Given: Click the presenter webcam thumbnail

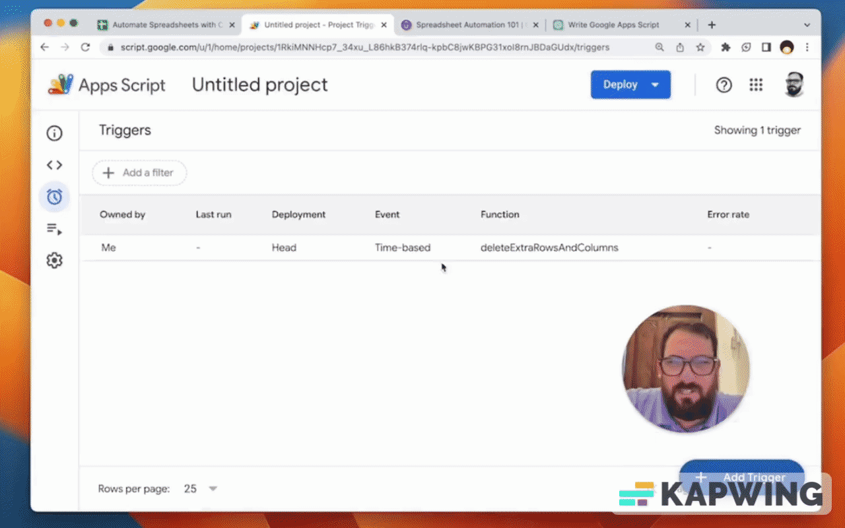Looking at the screenshot, I should [x=686, y=368].
